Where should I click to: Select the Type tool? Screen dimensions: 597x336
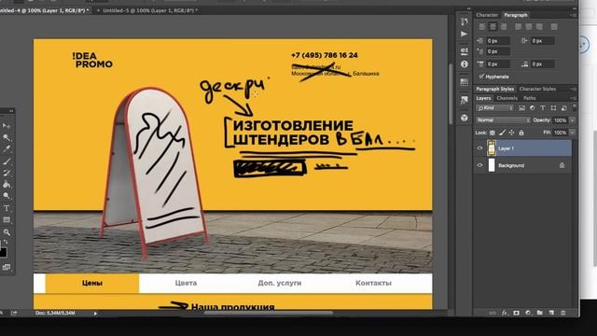click(x=7, y=208)
